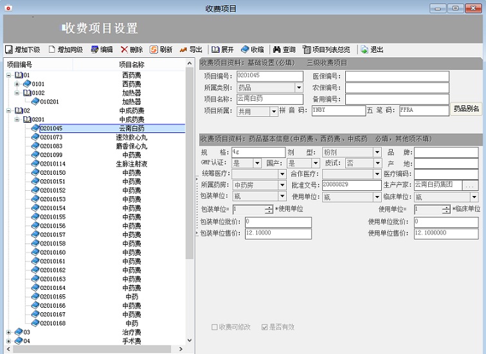This screenshot has width=486, height=354.
Task: Open the 项目所属 dropdown
Action: click(274, 112)
